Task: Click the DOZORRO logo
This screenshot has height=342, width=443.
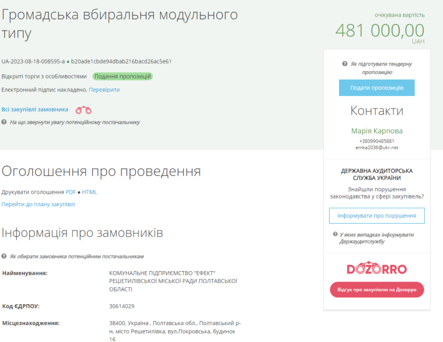Action: pyautogui.click(x=377, y=268)
